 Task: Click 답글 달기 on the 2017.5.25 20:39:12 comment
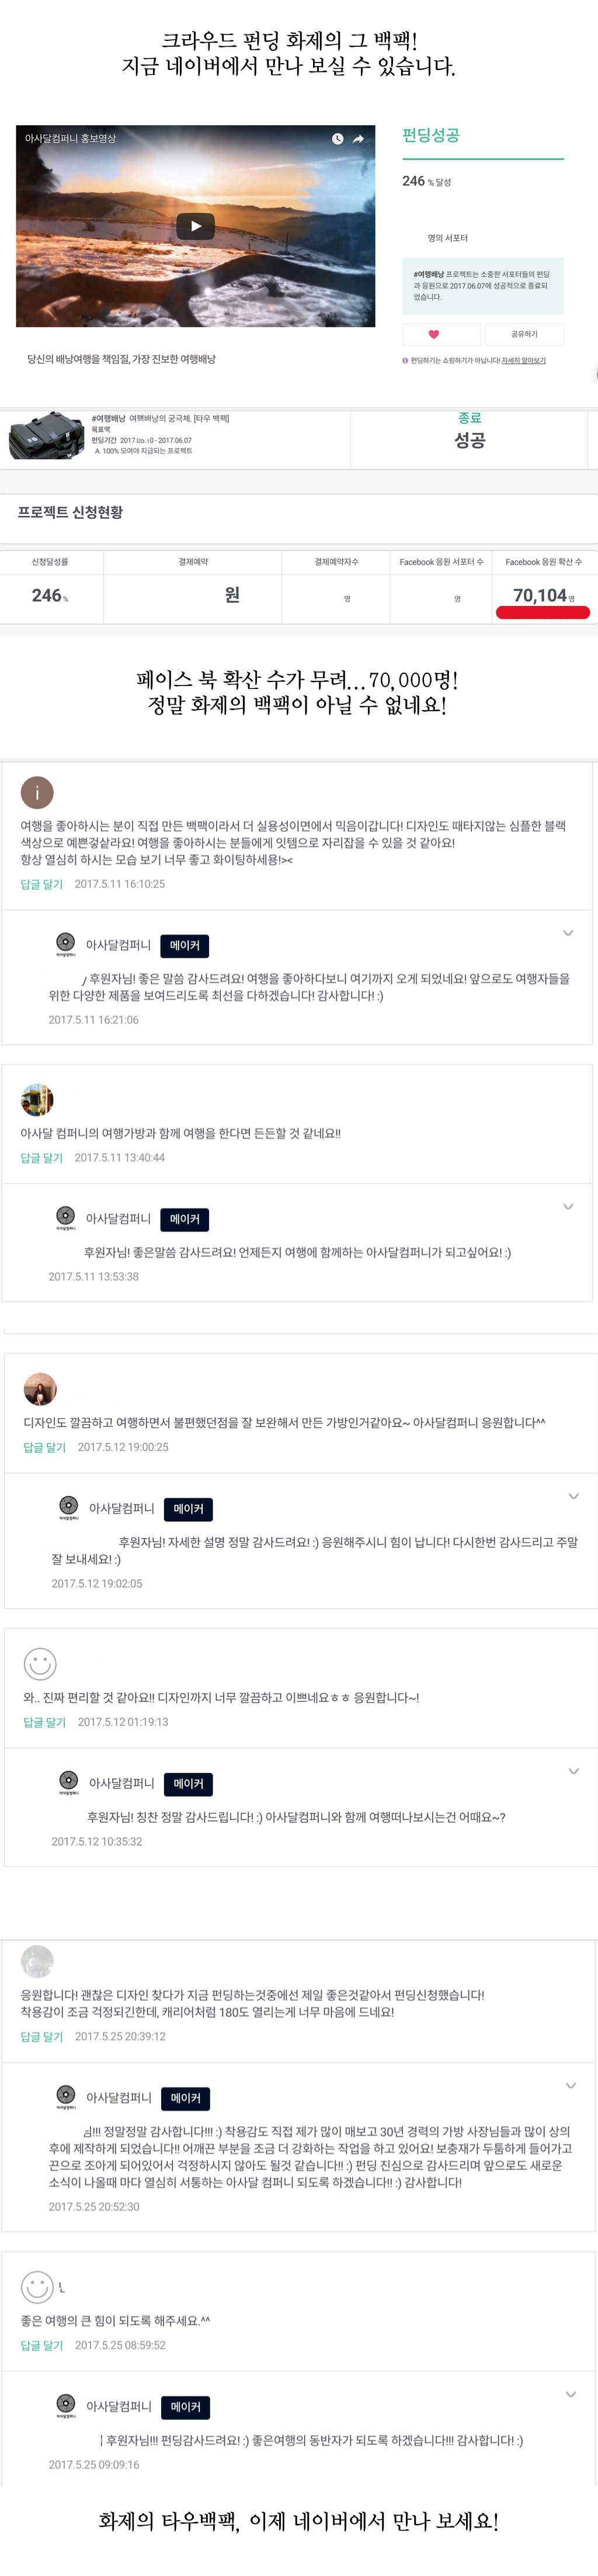tap(42, 2036)
